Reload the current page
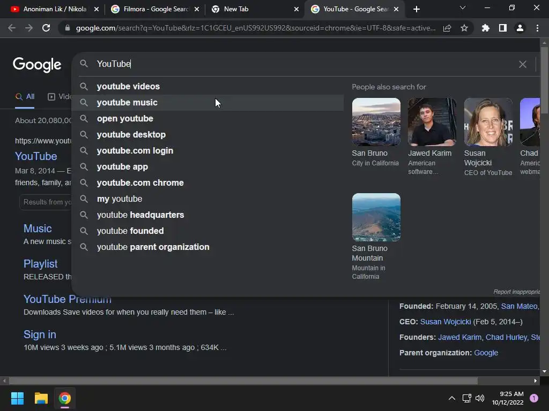 [46, 28]
